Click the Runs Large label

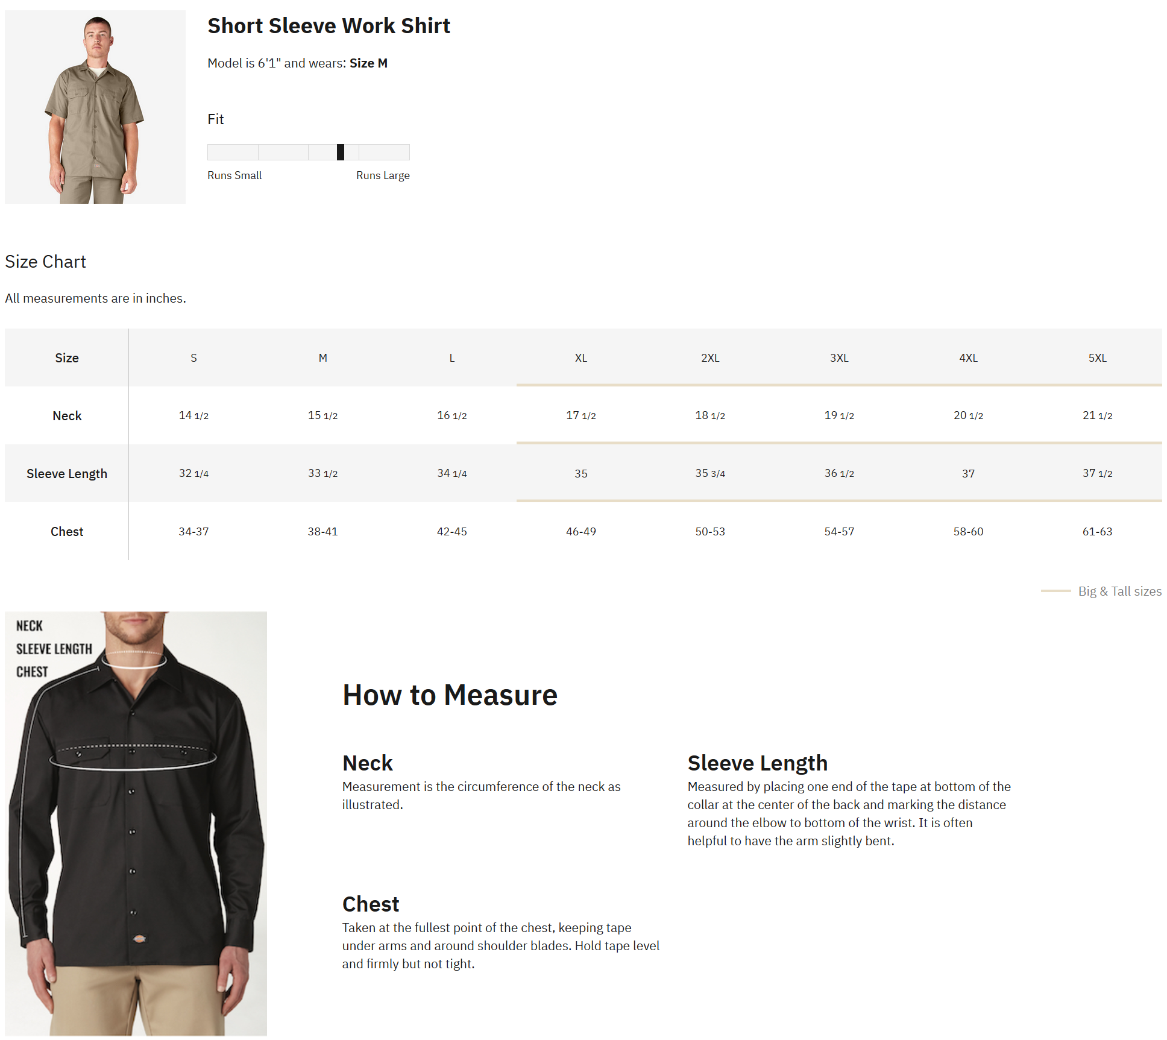click(x=383, y=175)
